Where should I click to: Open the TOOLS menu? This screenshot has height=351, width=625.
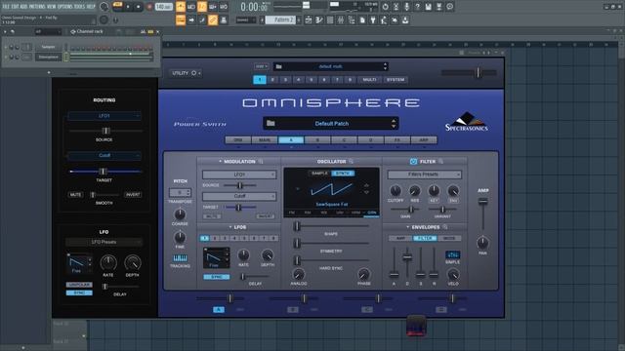[x=80, y=7]
